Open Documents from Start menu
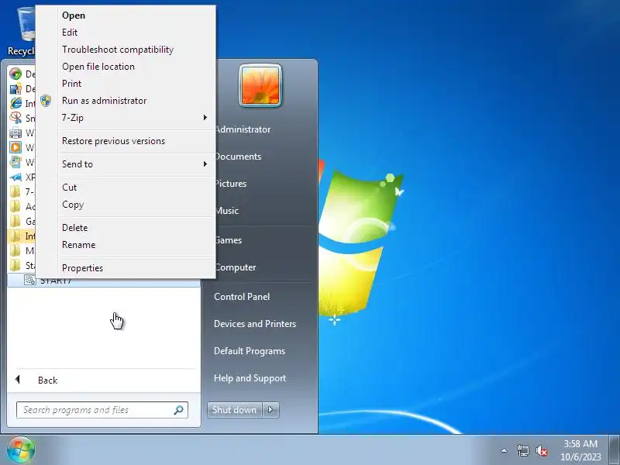 tap(239, 157)
